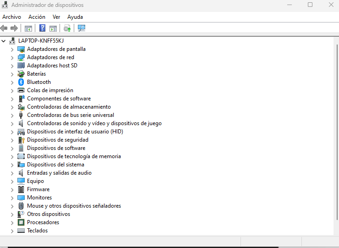Select the LAPTOP-KNFF55KJ computer name

coord(41,41)
